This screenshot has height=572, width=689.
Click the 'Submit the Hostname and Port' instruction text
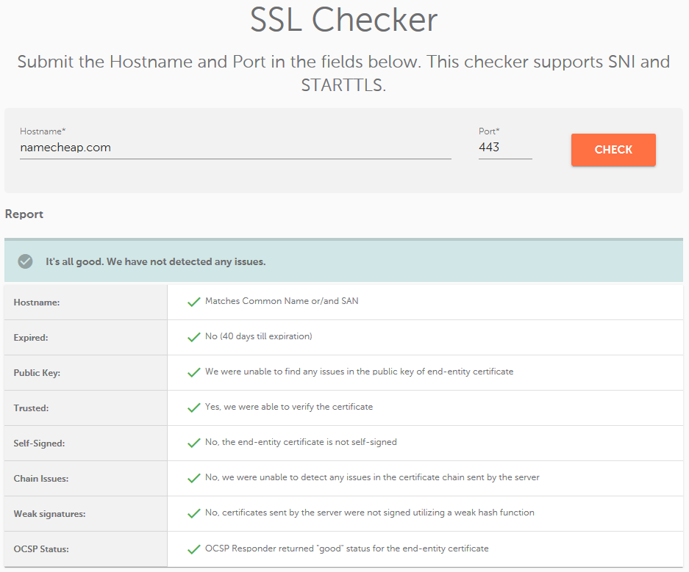click(343, 73)
